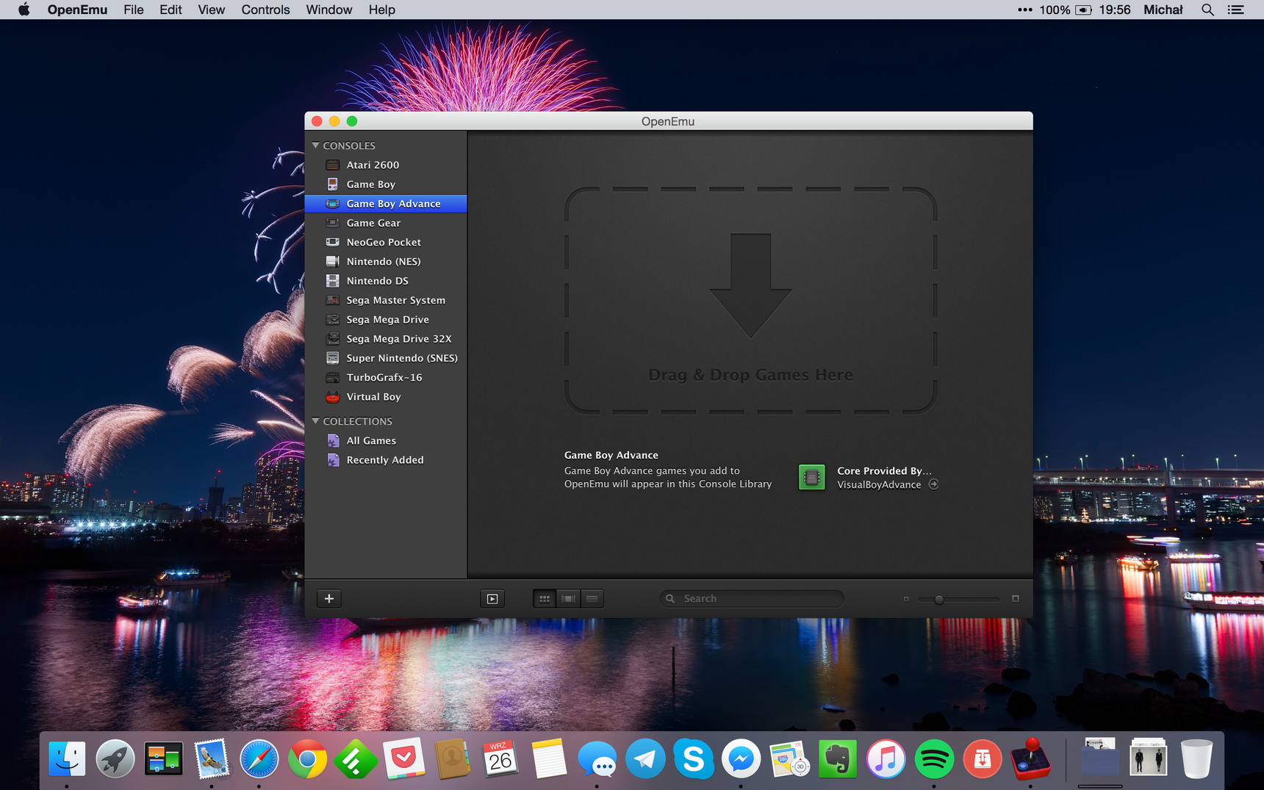This screenshot has height=790, width=1264.
Task: Select Game Boy Advance in sidebar
Action: pos(386,204)
